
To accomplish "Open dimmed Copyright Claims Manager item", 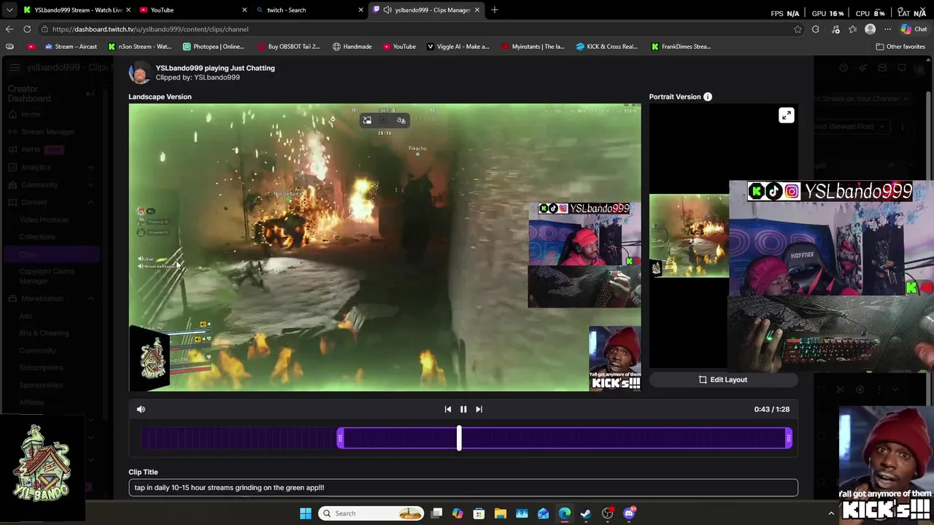I will point(47,276).
